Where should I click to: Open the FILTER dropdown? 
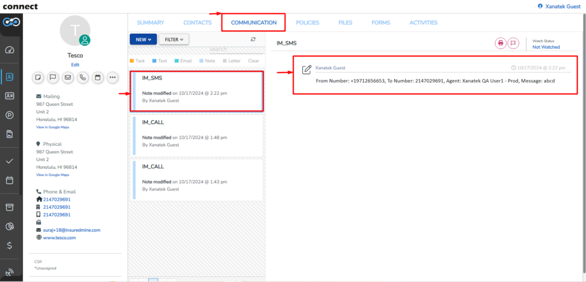174,39
